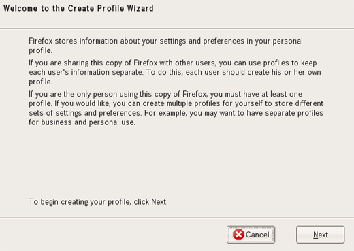Click the word 'Wizard' in the title
Screen dimensions: 354x251
(140, 8)
